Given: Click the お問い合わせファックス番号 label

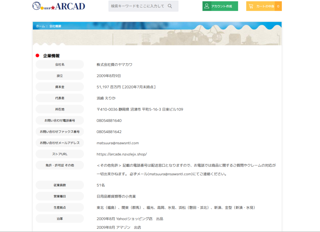Looking at the screenshot, I should [60, 132].
